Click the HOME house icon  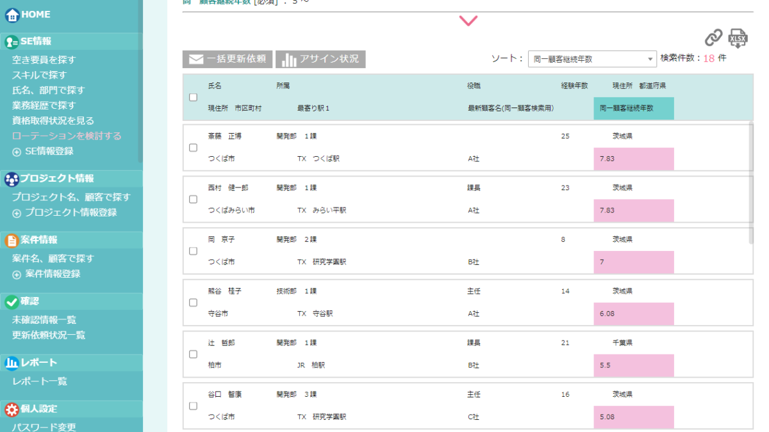pyautogui.click(x=12, y=15)
